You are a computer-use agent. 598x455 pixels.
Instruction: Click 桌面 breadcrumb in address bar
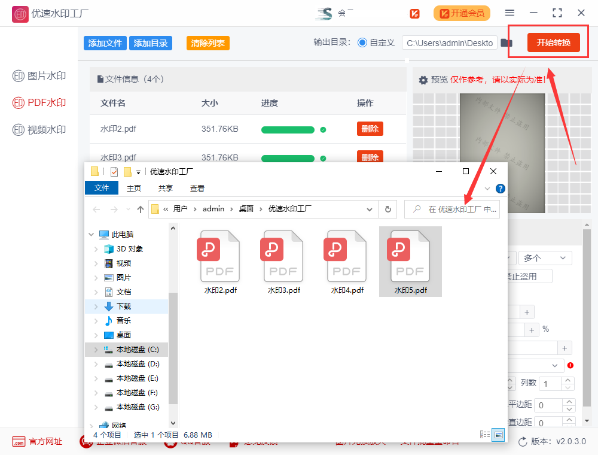tap(246, 209)
